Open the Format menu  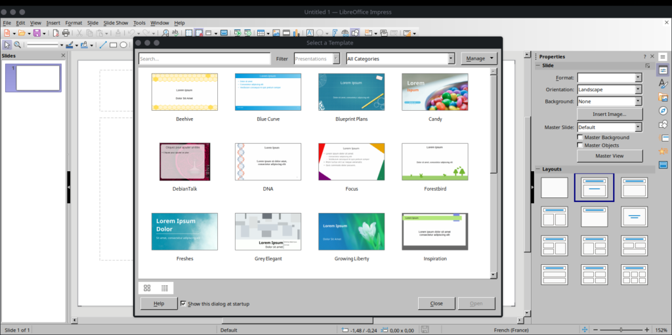[73, 23]
